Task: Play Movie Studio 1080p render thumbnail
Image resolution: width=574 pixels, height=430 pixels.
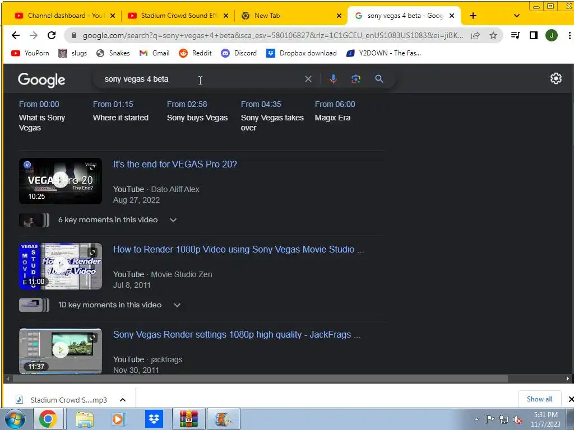Action: pos(61,266)
